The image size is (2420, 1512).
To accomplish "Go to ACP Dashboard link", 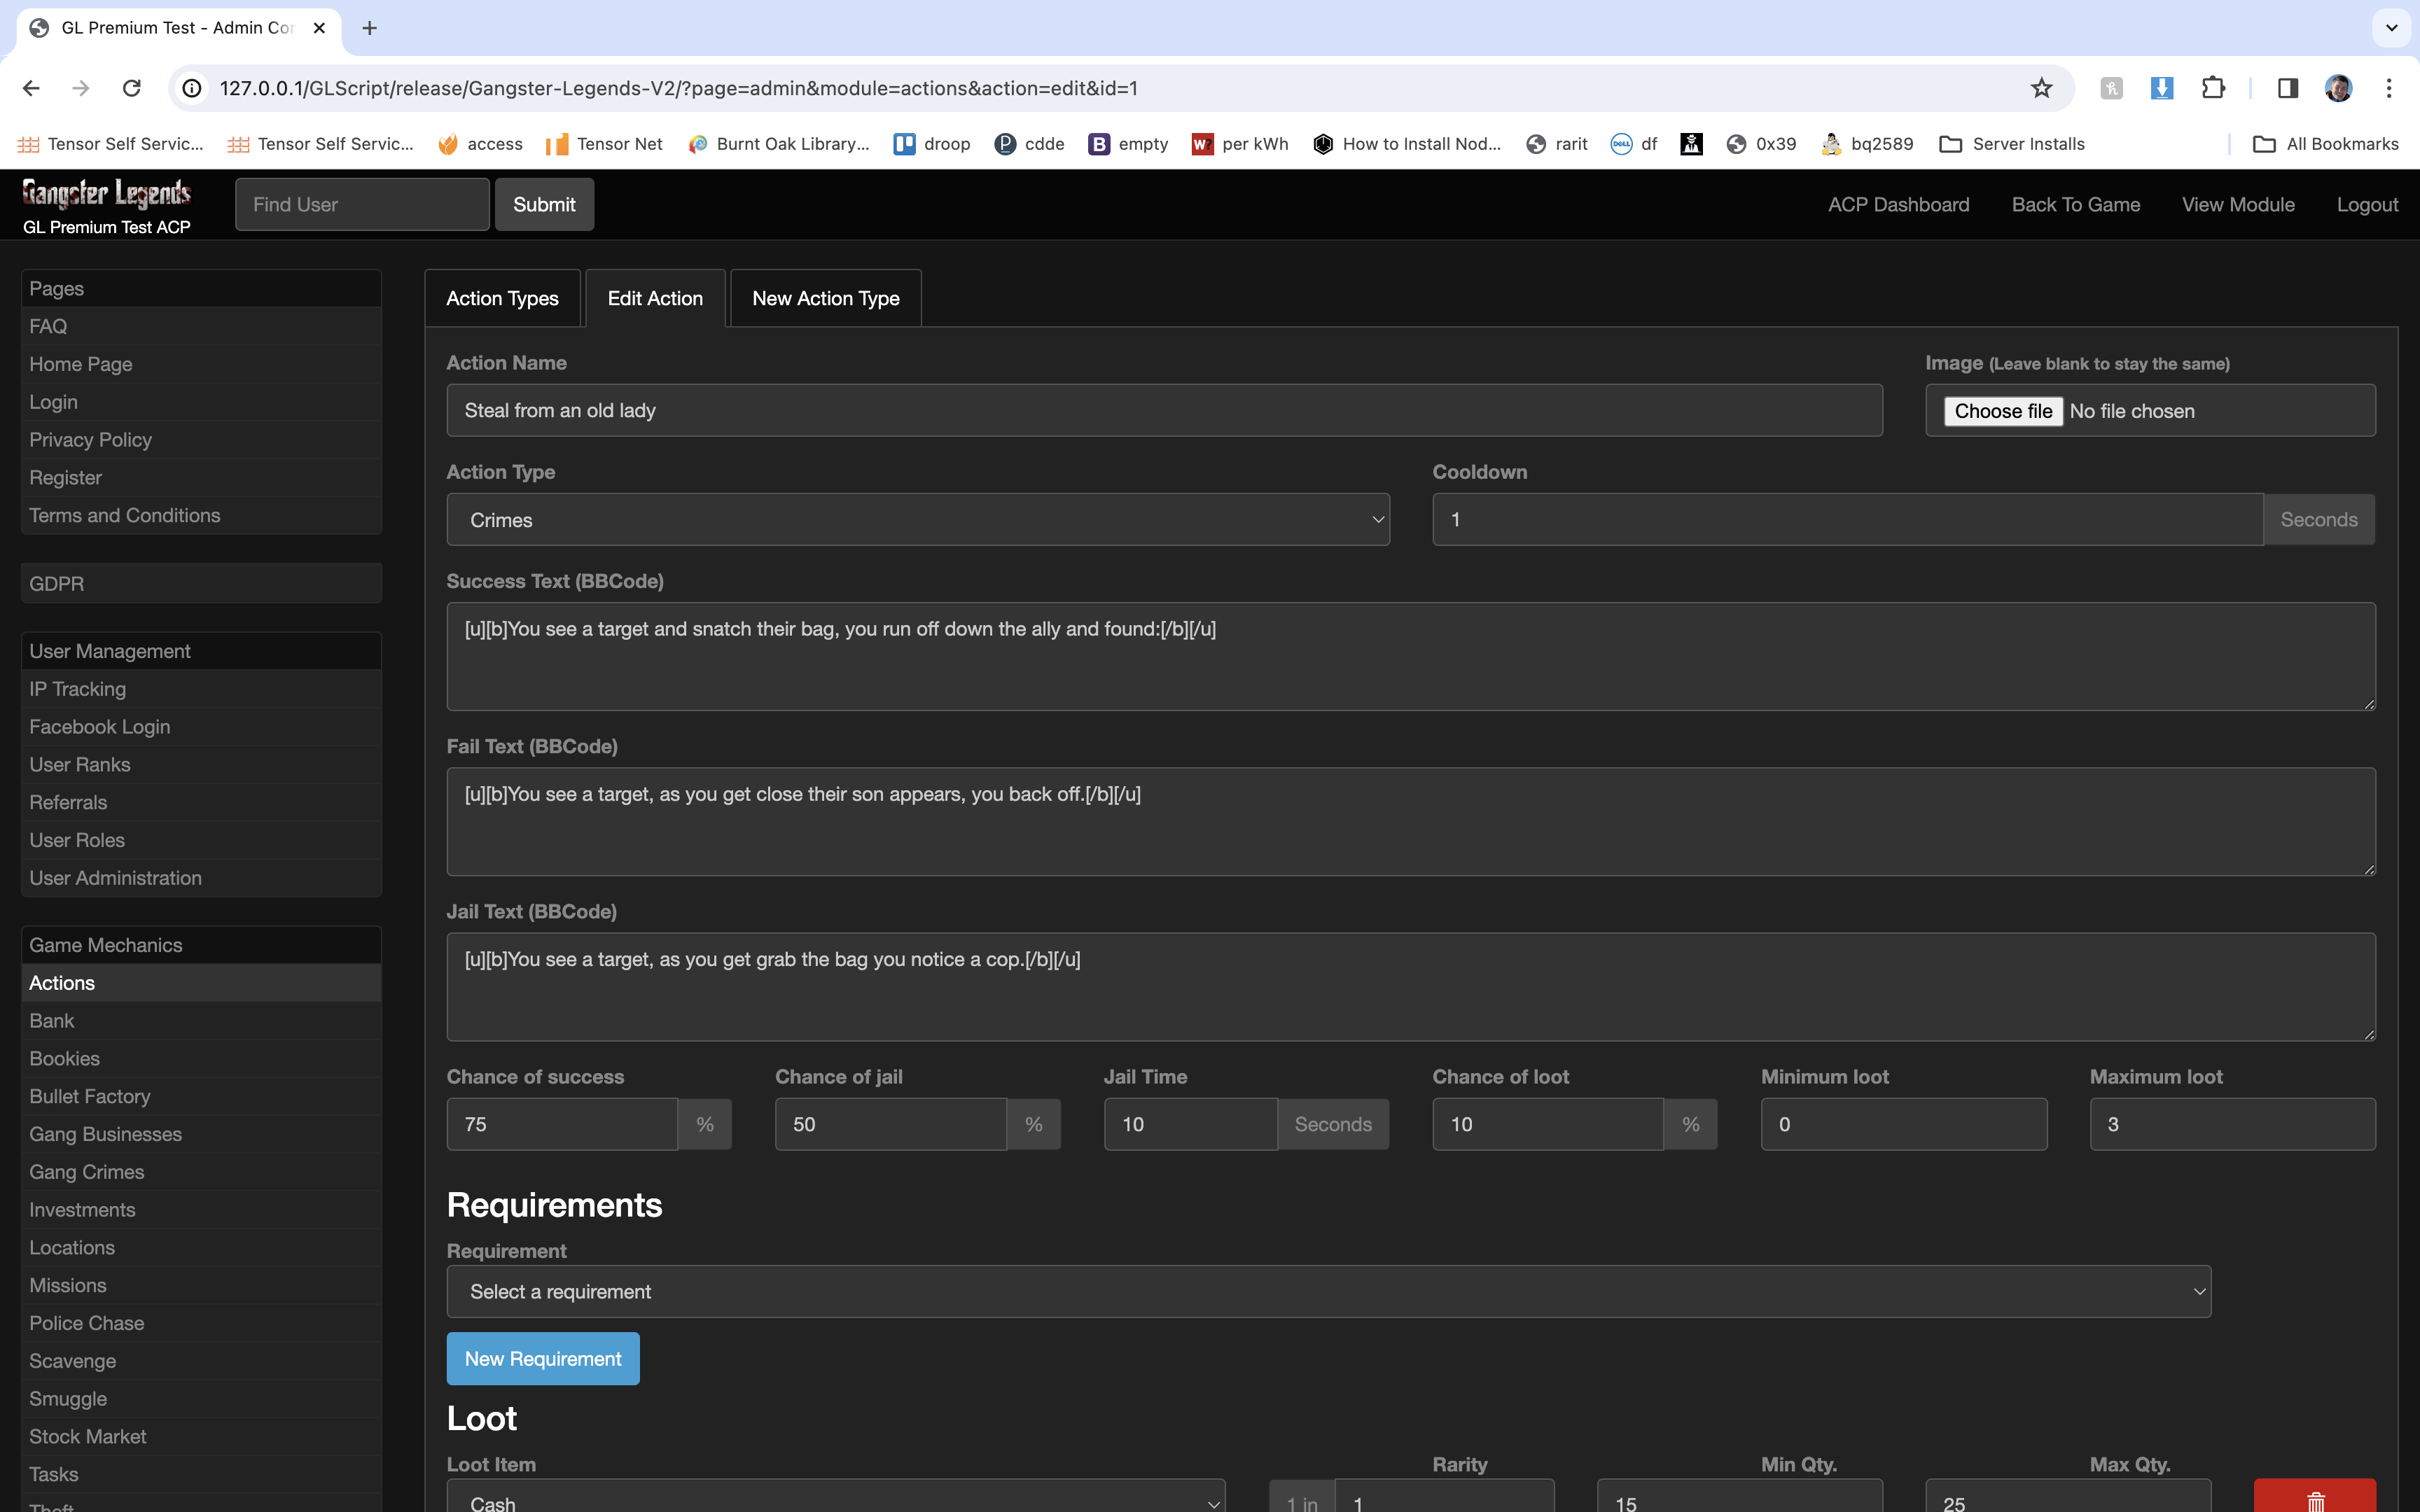I will coord(1898,205).
